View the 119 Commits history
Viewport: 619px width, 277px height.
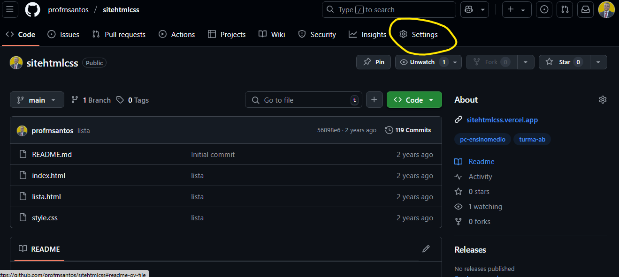pyautogui.click(x=408, y=130)
